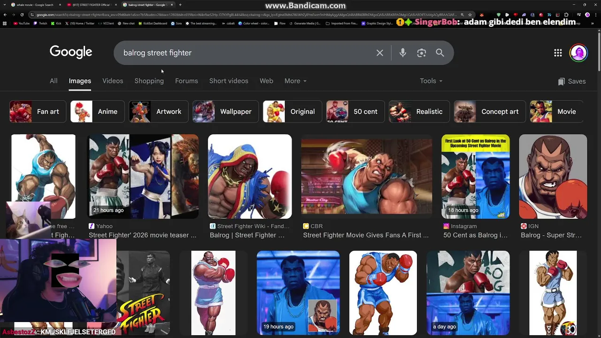
Task: Open the thumbnail marked a day ago
Action: point(468,293)
